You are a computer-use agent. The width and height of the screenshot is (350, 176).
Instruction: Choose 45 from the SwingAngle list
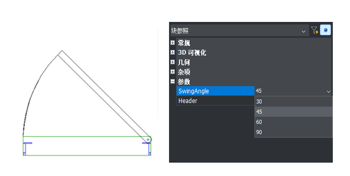[x=294, y=112]
